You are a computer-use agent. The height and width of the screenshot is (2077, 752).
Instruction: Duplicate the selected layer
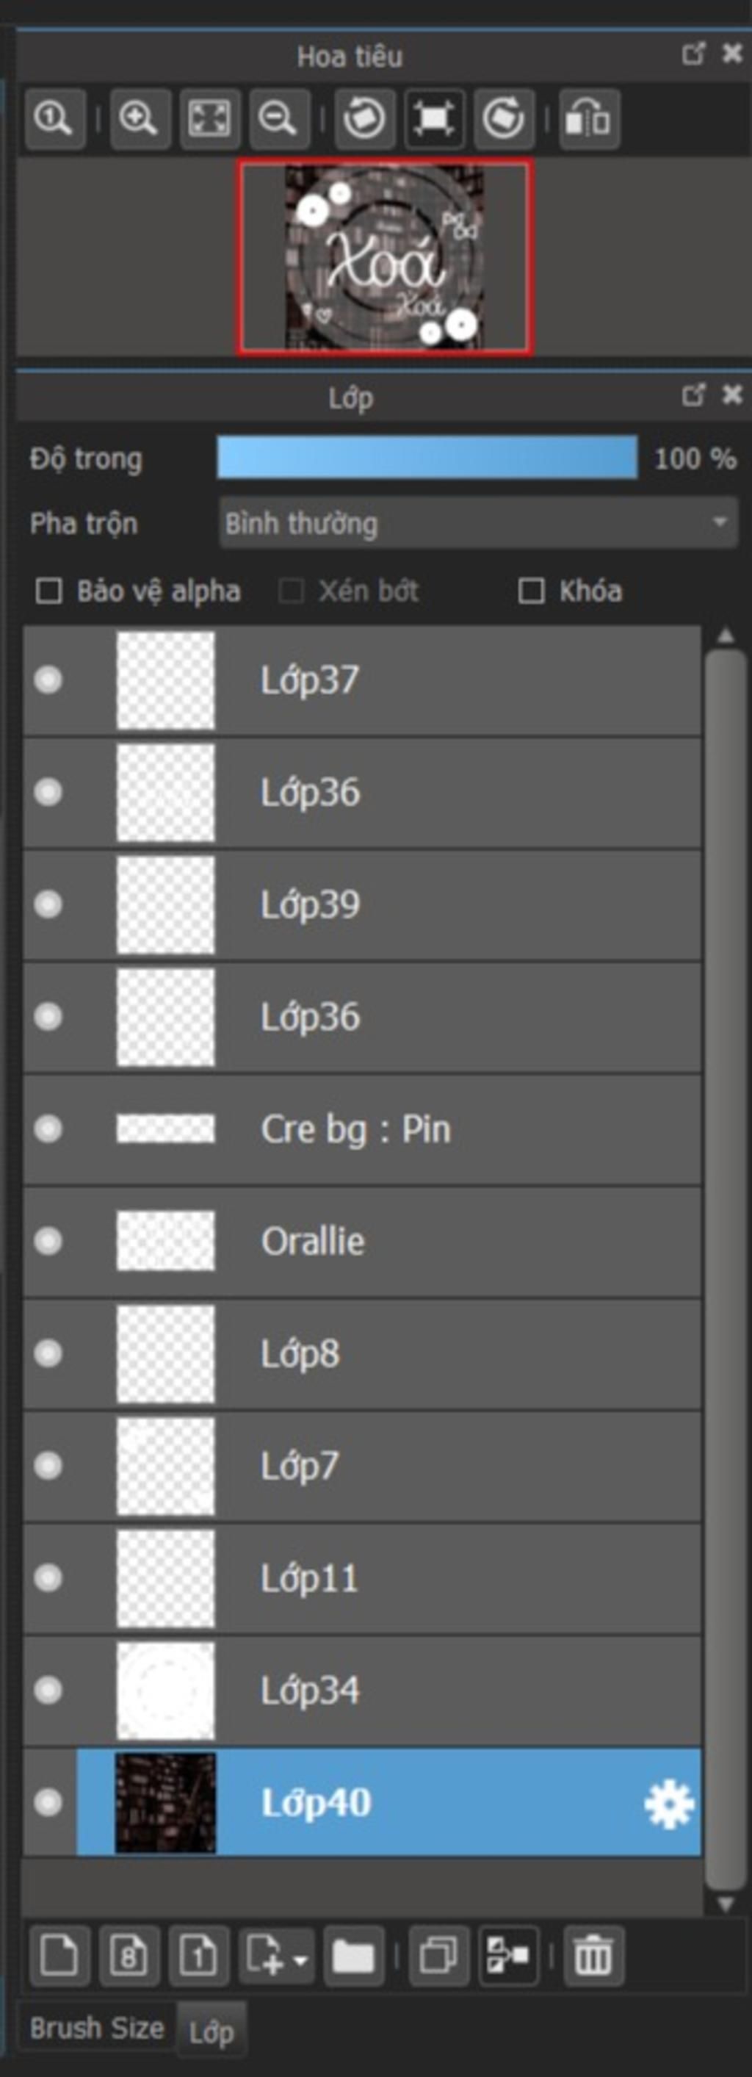[439, 1954]
